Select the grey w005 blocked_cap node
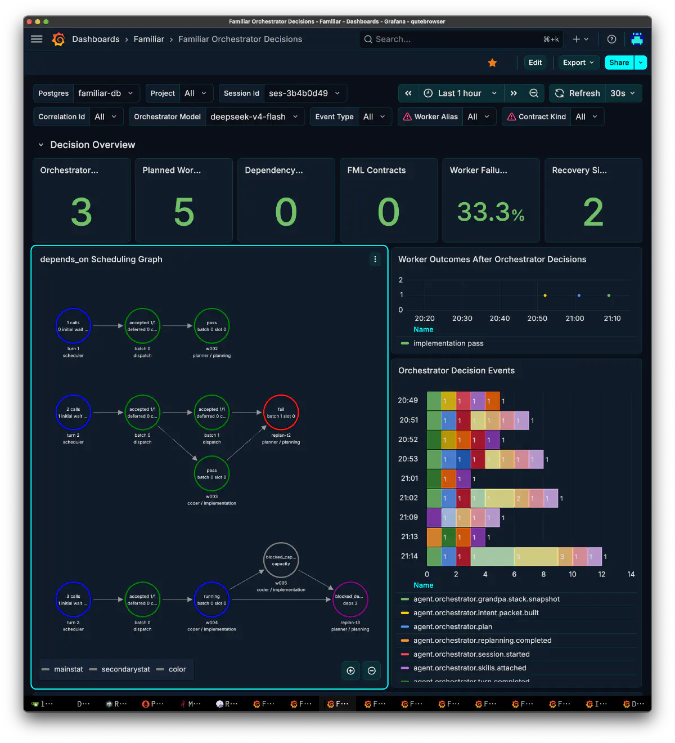Viewport: 675px width, 743px height. coord(281,560)
